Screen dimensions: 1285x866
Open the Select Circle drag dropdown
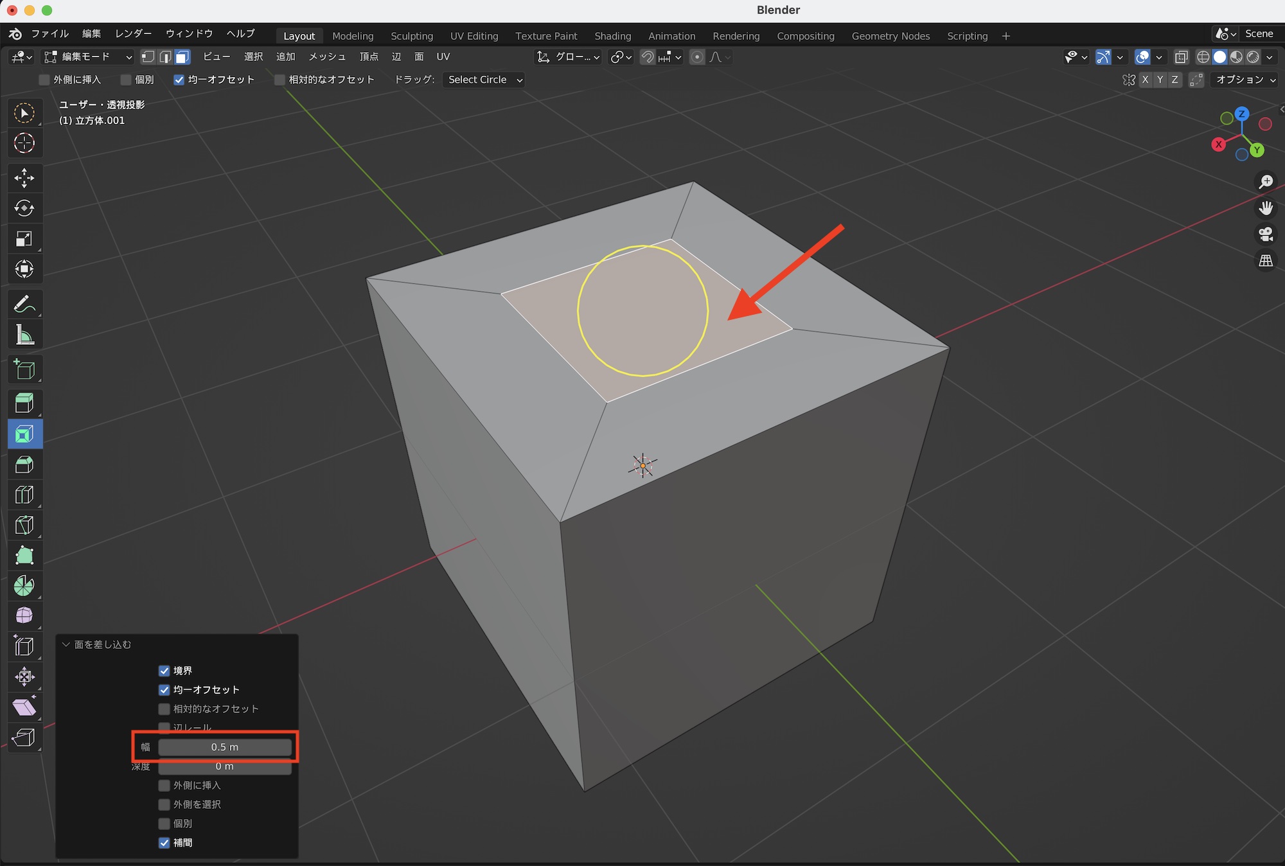point(484,80)
